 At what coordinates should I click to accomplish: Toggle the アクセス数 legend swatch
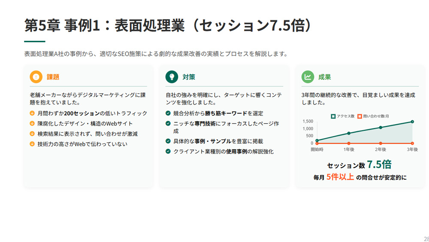[333, 116]
